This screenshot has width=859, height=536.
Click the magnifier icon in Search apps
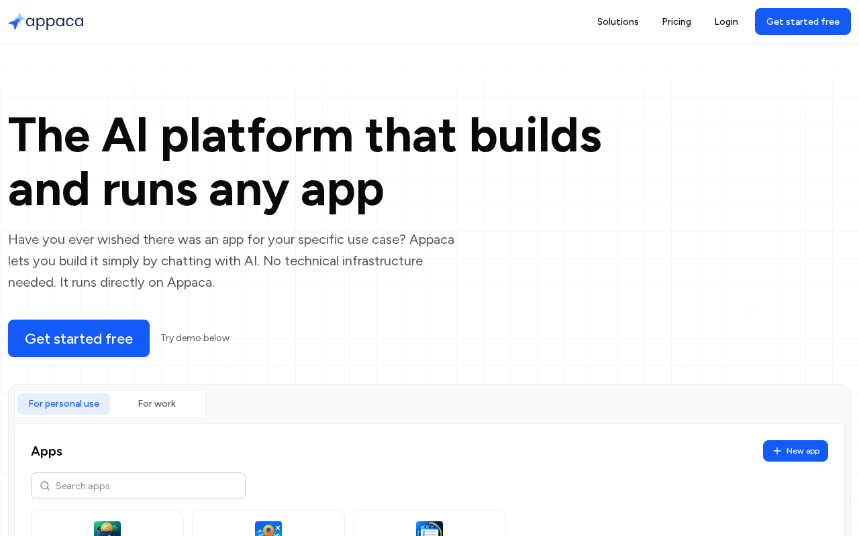point(45,486)
